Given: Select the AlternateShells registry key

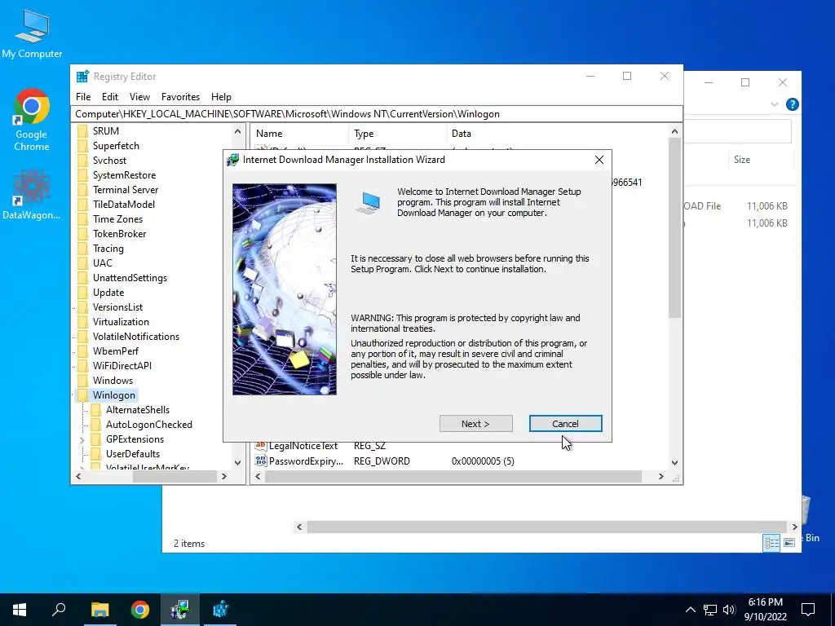Looking at the screenshot, I should coord(137,410).
